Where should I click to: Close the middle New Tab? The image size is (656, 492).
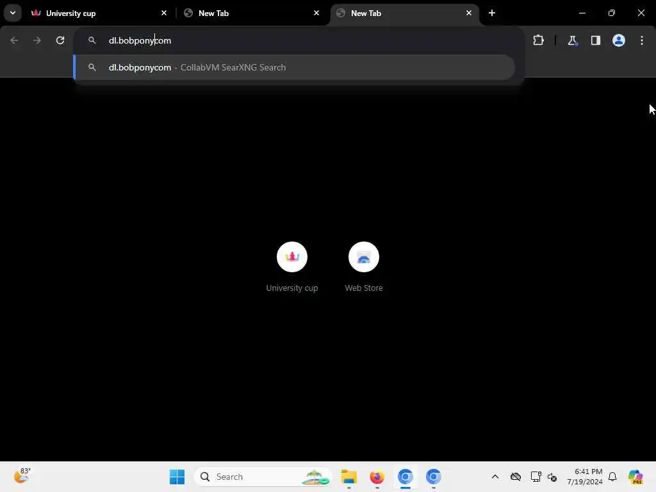tap(316, 13)
